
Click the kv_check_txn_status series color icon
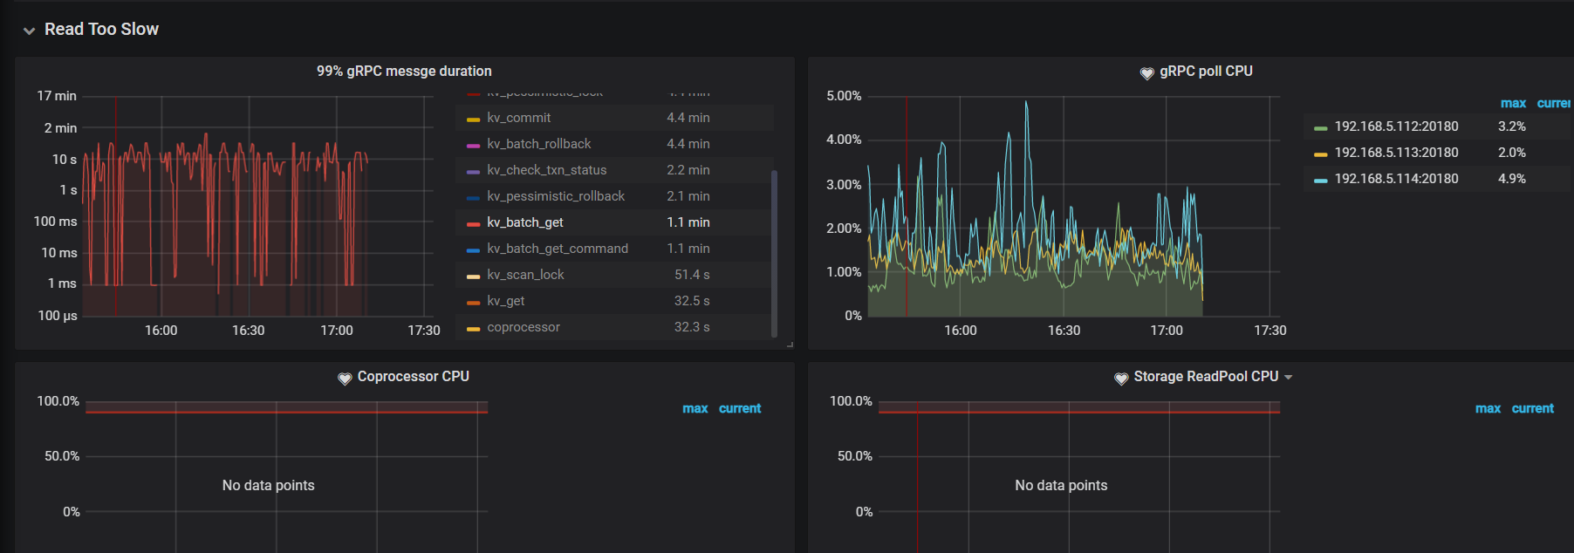click(473, 171)
